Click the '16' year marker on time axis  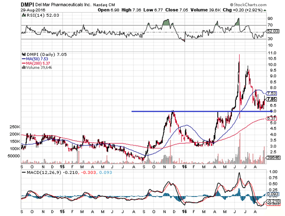coord(183,166)
